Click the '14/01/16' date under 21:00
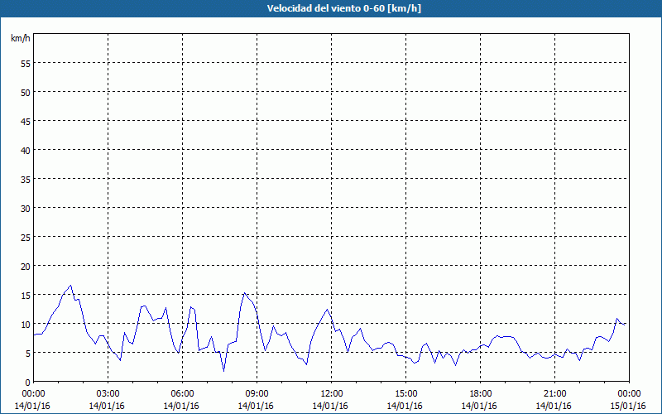Image resolution: width=662 pixels, height=414 pixels. tap(554, 406)
